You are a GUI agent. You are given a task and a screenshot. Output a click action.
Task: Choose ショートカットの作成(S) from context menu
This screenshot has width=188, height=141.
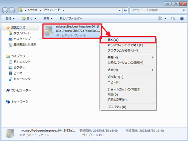pos(128,89)
